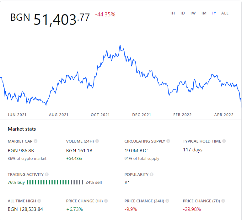Click the Price Change (1H) info icon
The image size is (242, 220).
click(106, 201)
